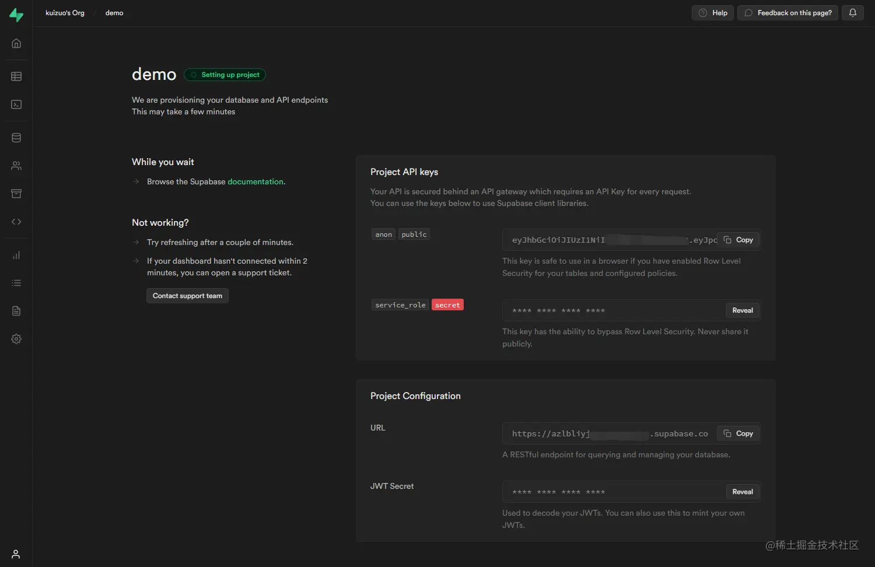
Task: Copy the project URL
Action: [738, 433]
